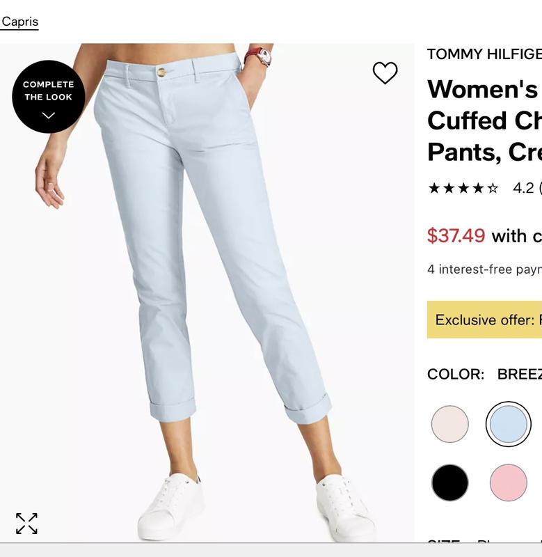The width and height of the screenshot is (542, 557).
Task: Go to the Capris breadcrumb link
Action: click(x=19, y=22)
